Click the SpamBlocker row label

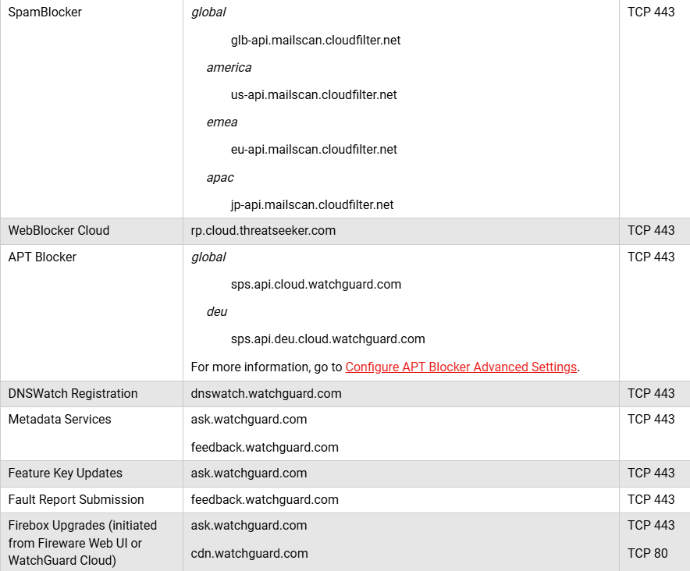tap(44, 12)
